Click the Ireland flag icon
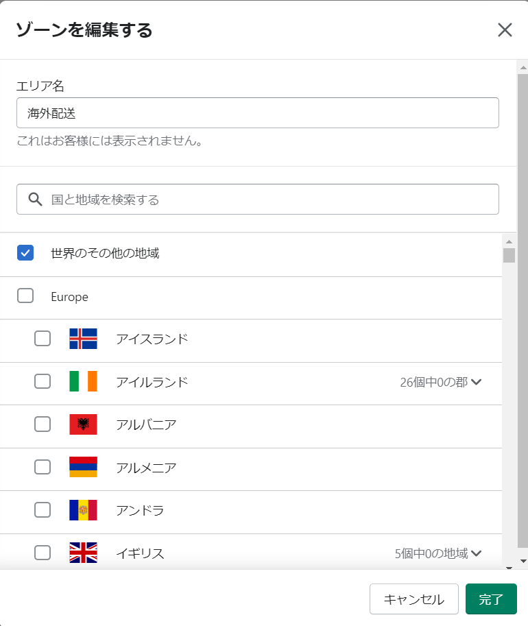 (83, 381)
